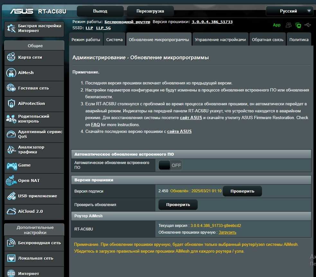
Task: Switch to the Режим работы tab
Action: click(x=86, y=39)
